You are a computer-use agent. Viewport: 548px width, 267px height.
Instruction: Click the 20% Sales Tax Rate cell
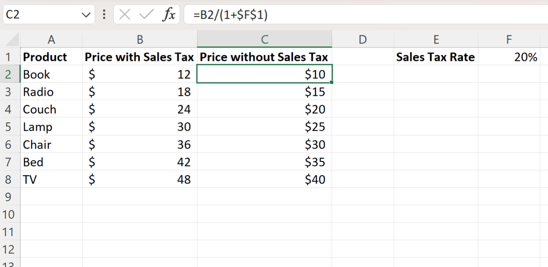[x=509, y=57]
